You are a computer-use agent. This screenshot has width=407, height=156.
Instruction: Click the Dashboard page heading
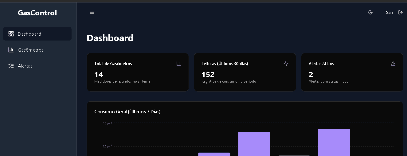pos(110,38)
